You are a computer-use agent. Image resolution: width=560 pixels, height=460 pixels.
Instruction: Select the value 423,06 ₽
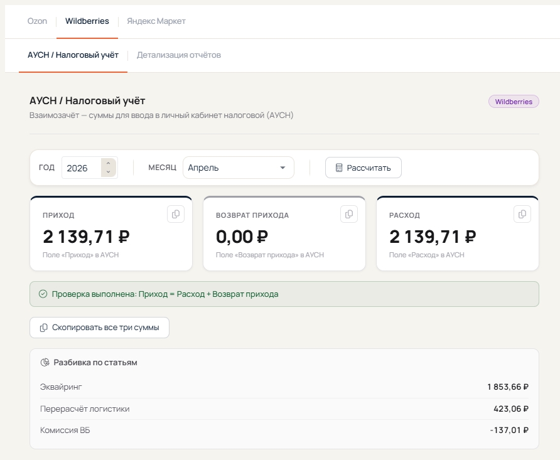pyautogui.click(x=510, y=409)
